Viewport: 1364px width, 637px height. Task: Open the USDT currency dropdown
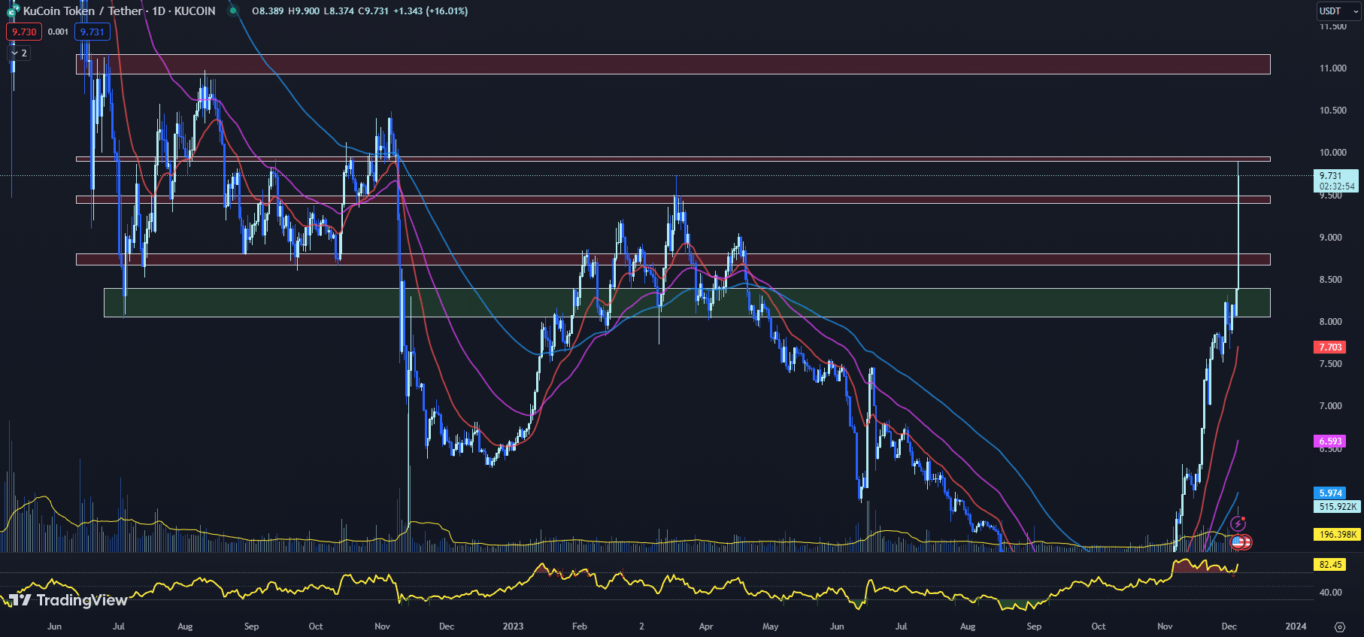pyautogui.click(x=1336, y=11)
